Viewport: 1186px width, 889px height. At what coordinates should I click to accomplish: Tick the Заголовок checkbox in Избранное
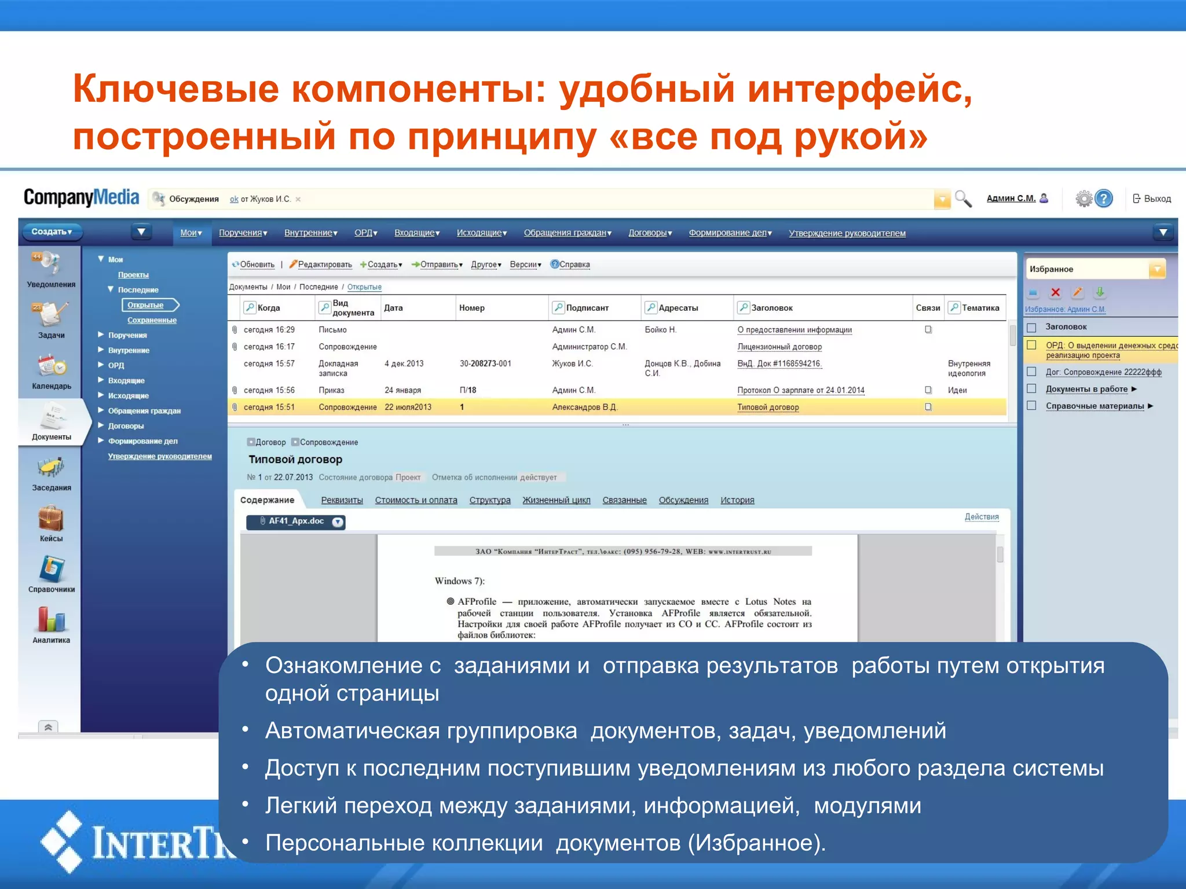1031,327
